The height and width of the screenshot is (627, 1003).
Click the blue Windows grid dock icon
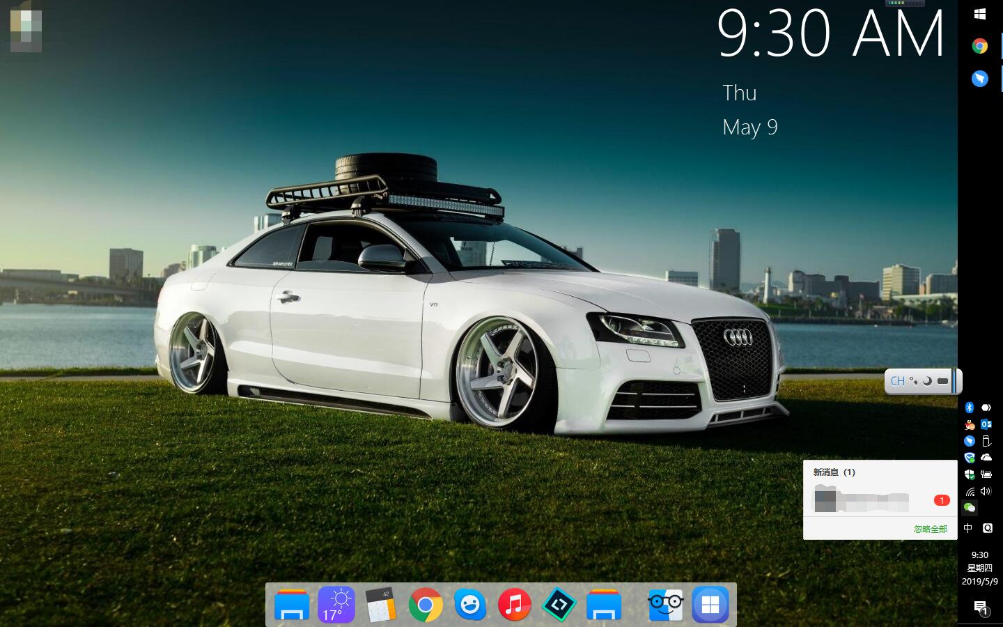tap(710, 605)
